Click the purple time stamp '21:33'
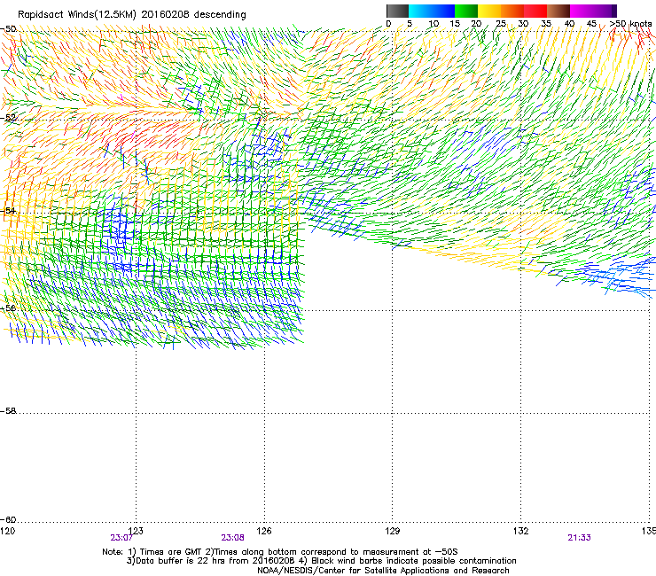This screenshot has width=656, height=576. [580, 538]
